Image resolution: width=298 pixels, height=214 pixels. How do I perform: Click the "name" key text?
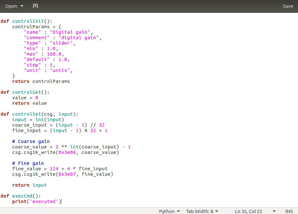coord(32,32)
